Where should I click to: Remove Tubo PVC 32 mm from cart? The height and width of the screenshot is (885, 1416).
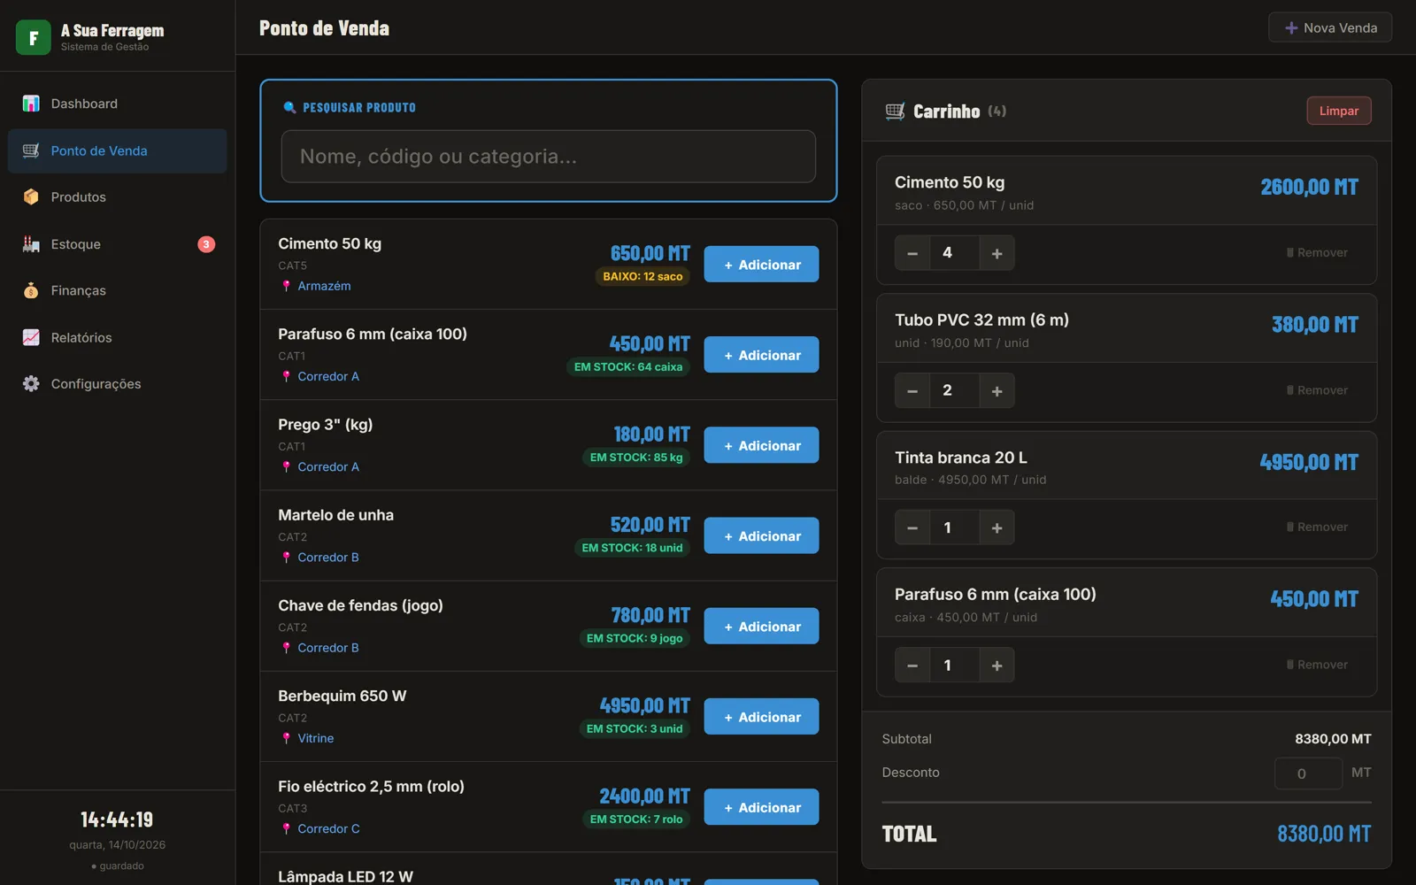pyautogui.click(x=1317, y=390)
